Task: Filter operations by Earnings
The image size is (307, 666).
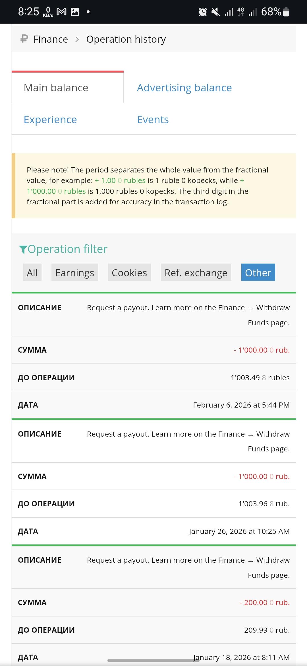Action: (74, 272)
